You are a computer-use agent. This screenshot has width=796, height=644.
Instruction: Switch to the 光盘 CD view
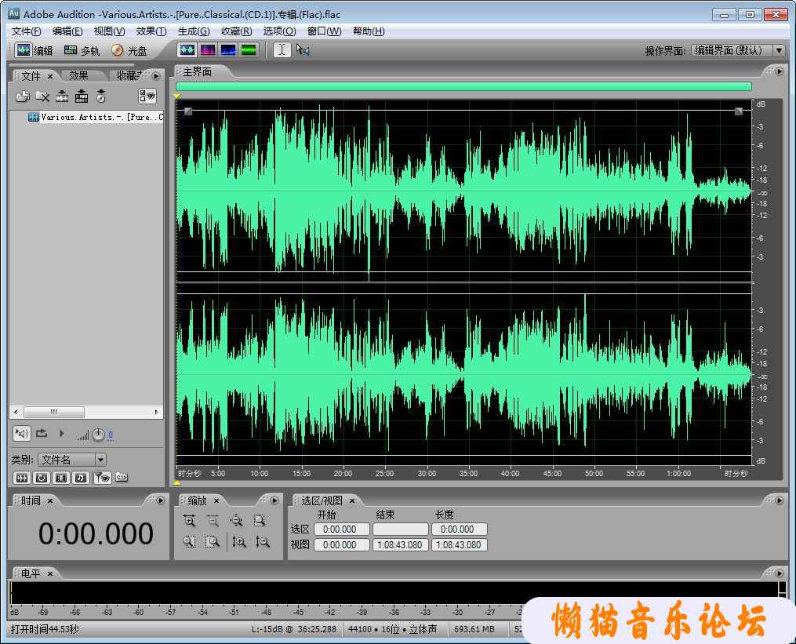tap(129, 50)
